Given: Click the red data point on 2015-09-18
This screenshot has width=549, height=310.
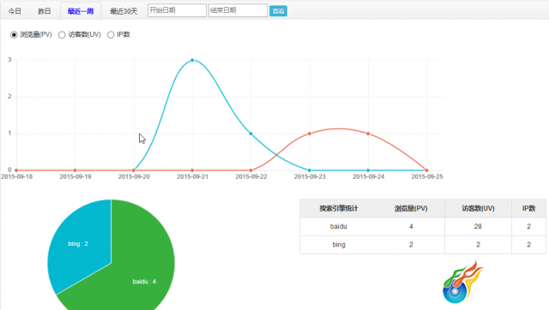Looking at the screenshot, I should coord(16,170).
